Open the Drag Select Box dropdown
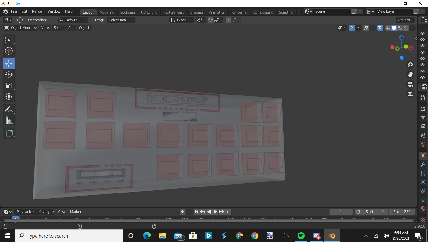The height and width of the screenshot is (242, 428). click(x=121, y=20)
